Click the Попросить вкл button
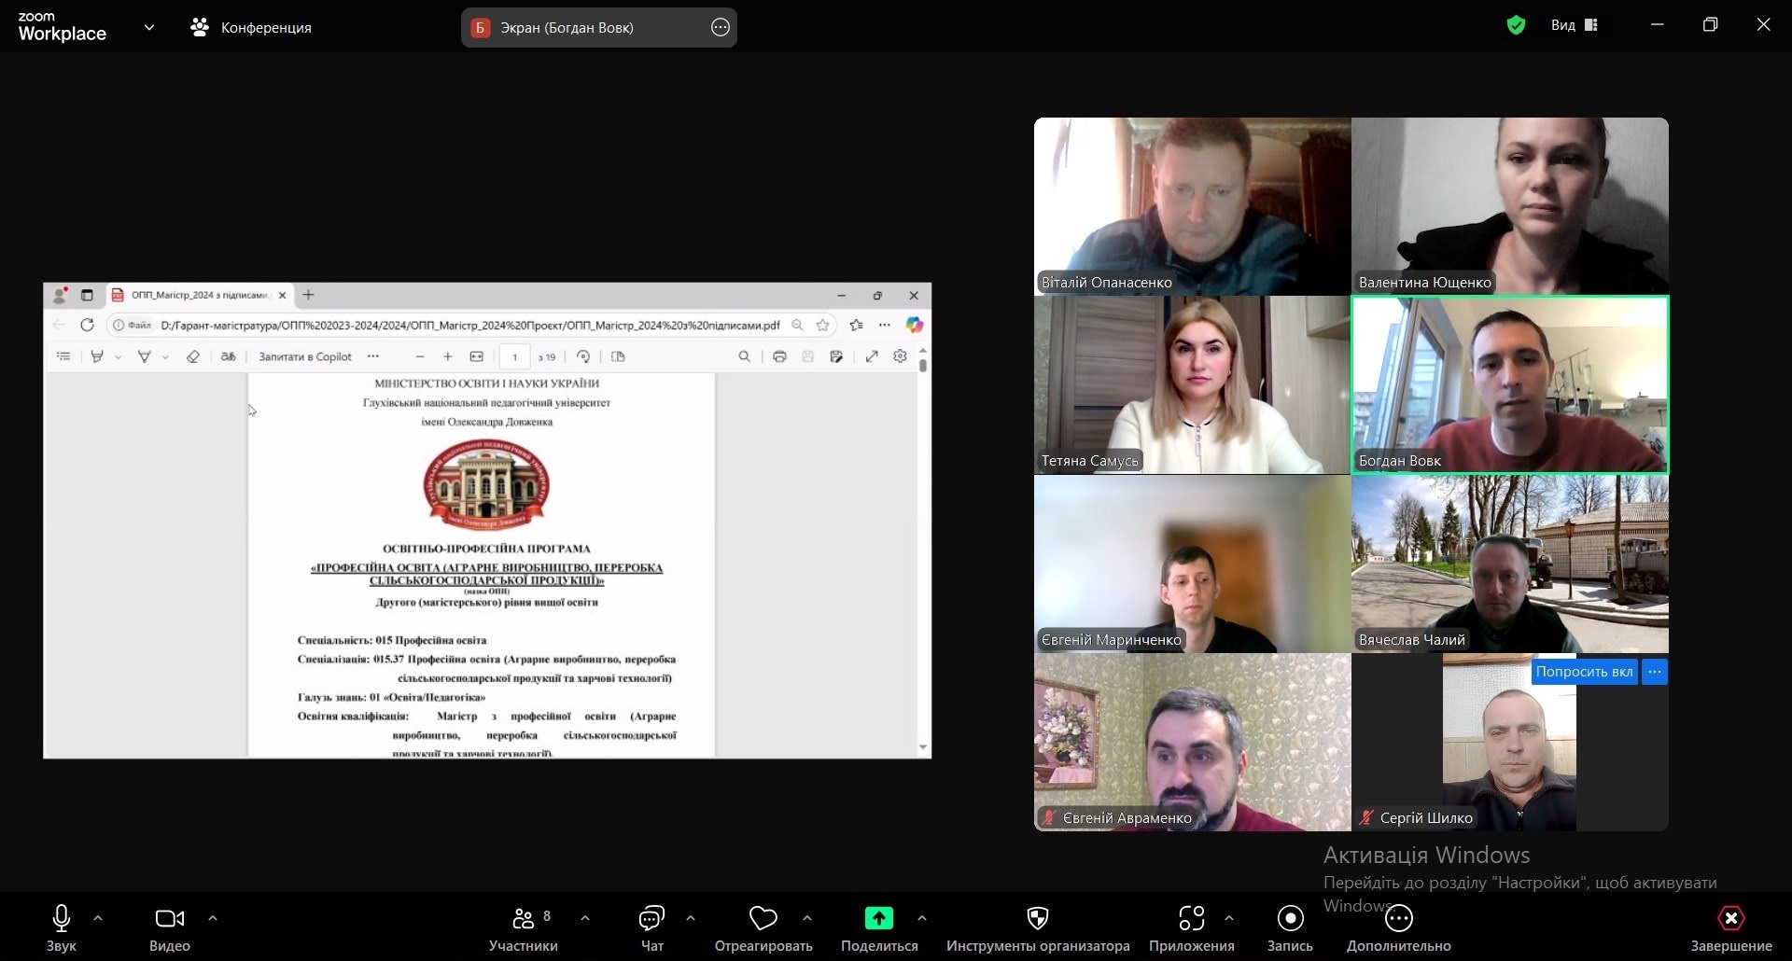The height and width of the screenshot is (961, 1792). (1584, 672)
